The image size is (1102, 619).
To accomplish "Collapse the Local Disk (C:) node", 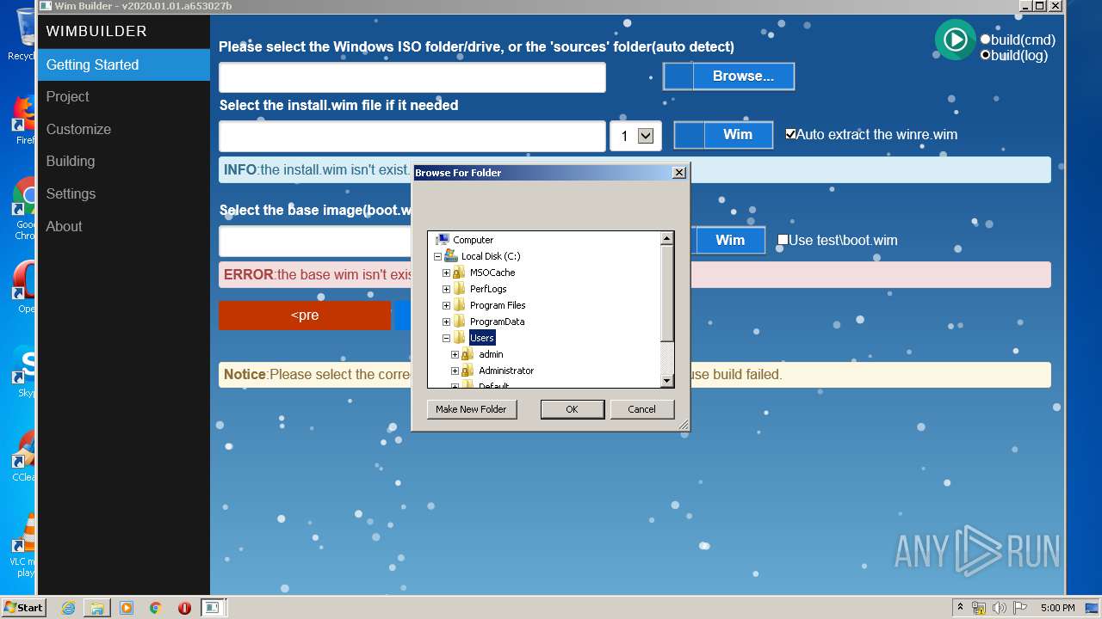I will click(437, 256).
